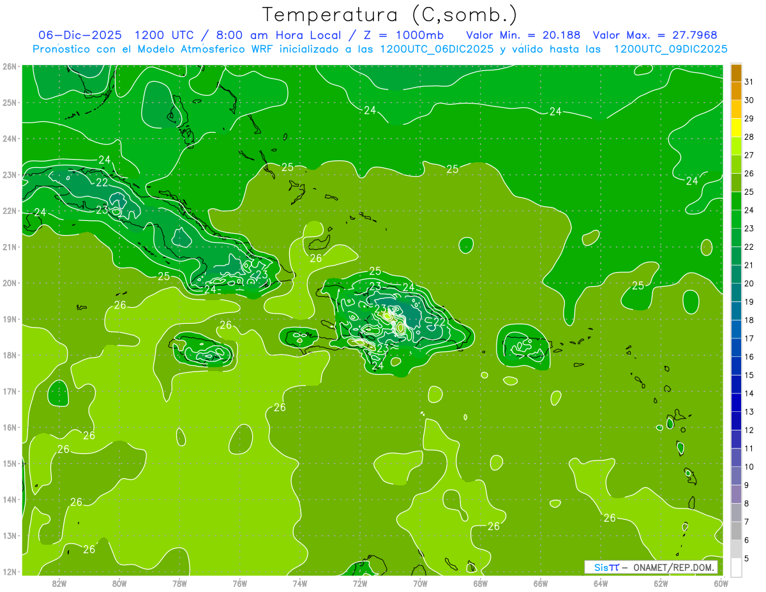Click the bright green swatch between 27 and 28
The width and height of the screenshot is (766, 592).
[x=736, y=146]
